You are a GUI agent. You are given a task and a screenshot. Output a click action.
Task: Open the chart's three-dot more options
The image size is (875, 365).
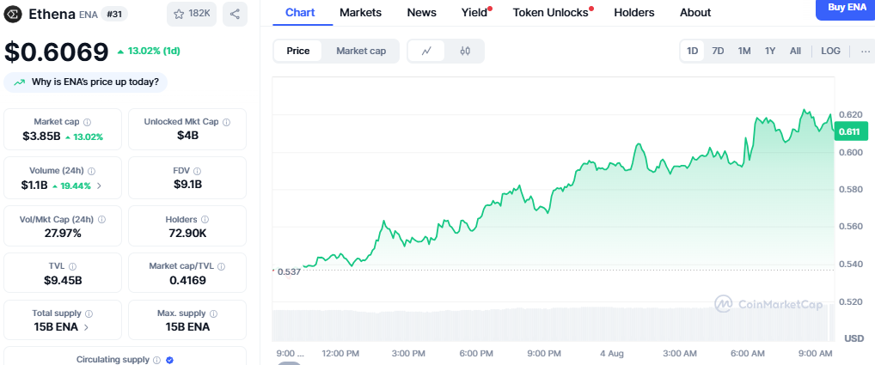coord(866,52)
